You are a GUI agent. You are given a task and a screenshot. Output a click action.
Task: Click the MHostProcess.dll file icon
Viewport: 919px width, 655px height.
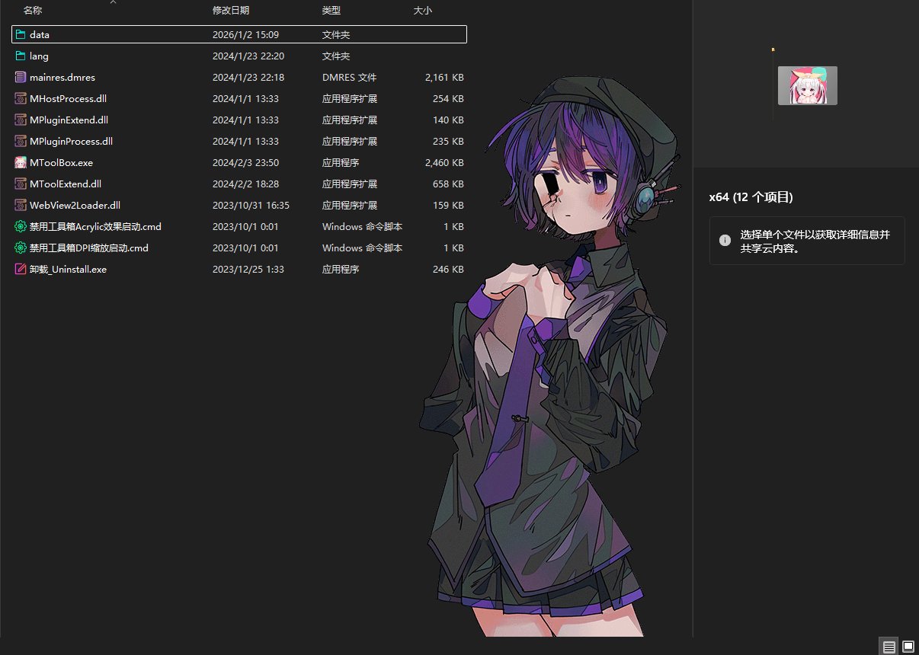21,99
